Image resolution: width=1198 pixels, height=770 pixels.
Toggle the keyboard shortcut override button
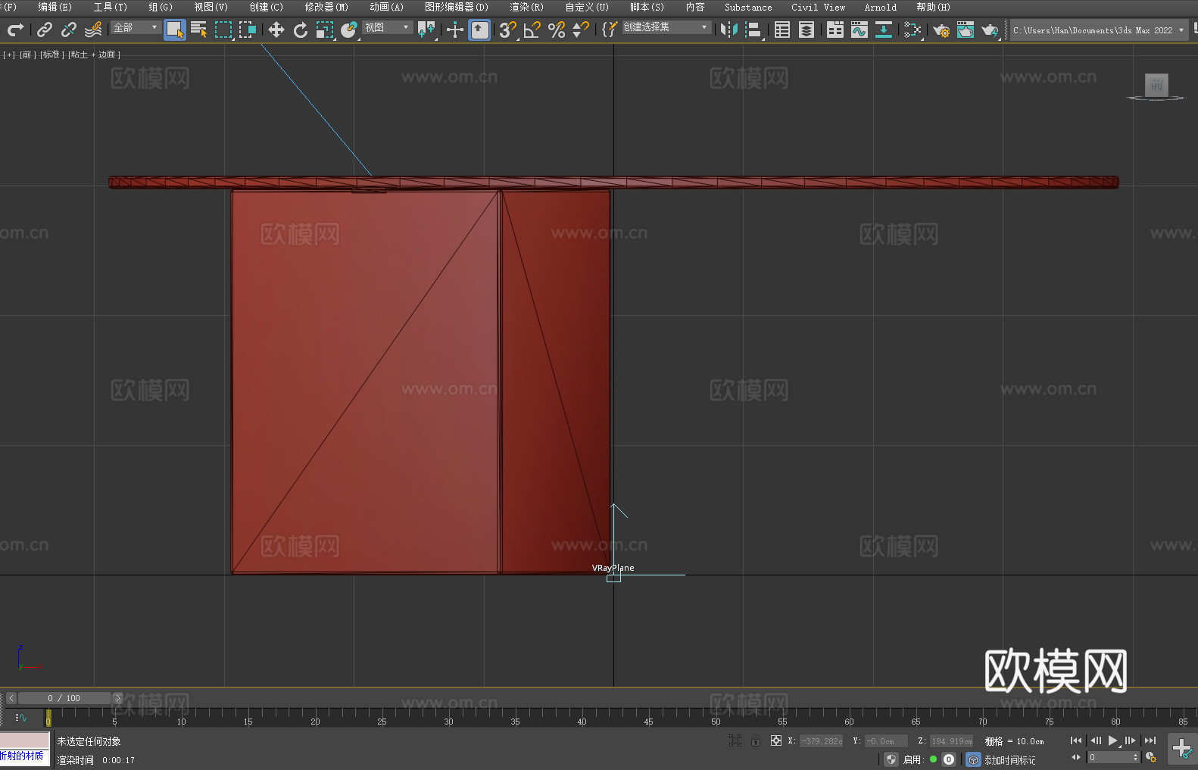tap(479, 30)
